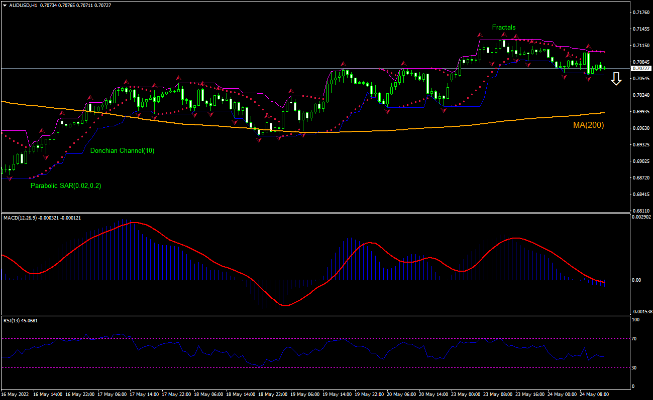This screenshot has height=400, width=653.
Task: Click the red fractal arrow near the 19 May swing high
Action: [x=343, y=64]
